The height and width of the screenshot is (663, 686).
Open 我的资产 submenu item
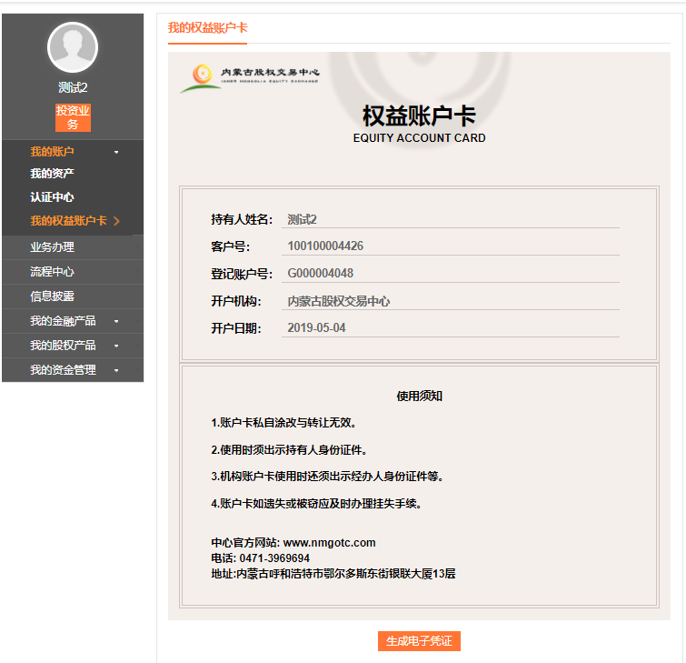(52, 174)
